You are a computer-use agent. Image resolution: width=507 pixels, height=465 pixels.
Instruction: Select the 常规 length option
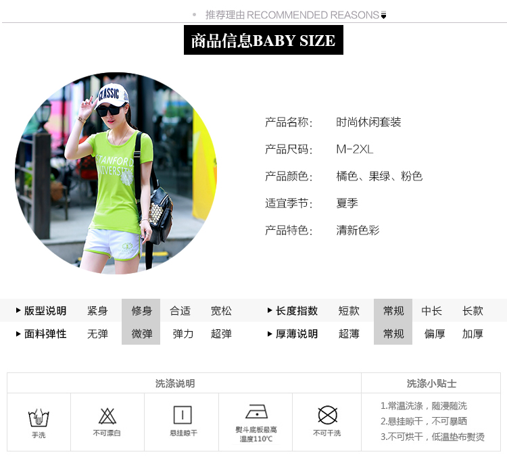(393, 311)
